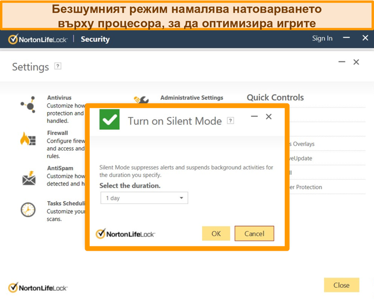Click the 'Select the duration.' label
The height and width of the screenshot is (300, 374).
point(130,186)
